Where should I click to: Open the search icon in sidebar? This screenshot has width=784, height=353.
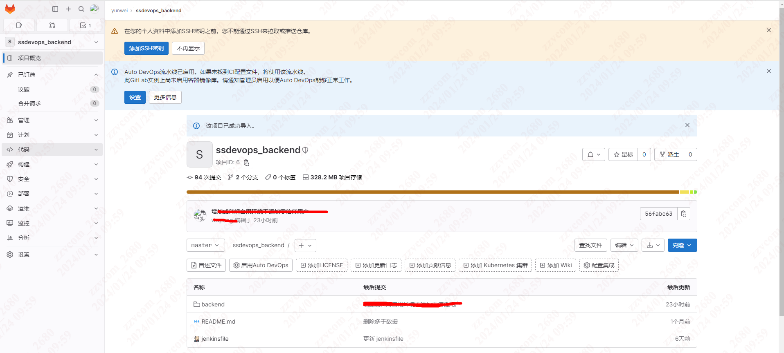coord(81,9)
